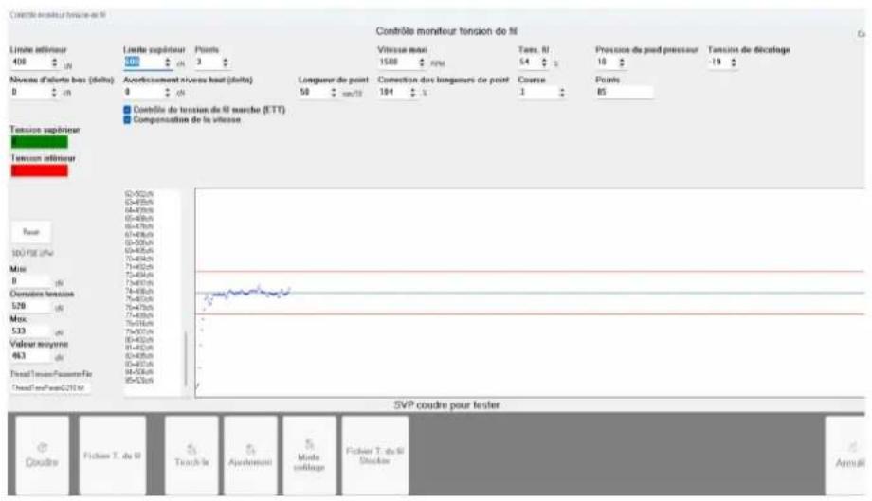Click the Niveau d'alerte bas value field
Image resolution: width=872 pixels, height=501 pixels.
tap(29, 92)
